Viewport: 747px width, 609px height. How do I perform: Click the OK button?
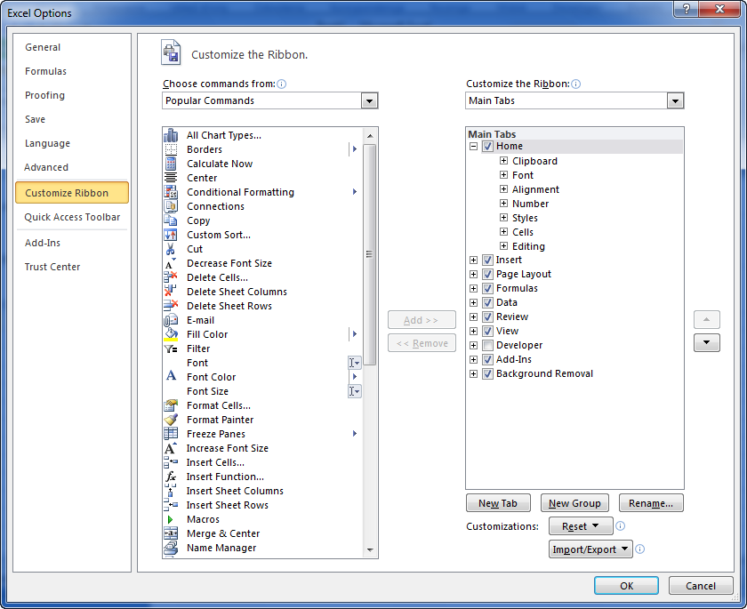[x=626, y=586]
